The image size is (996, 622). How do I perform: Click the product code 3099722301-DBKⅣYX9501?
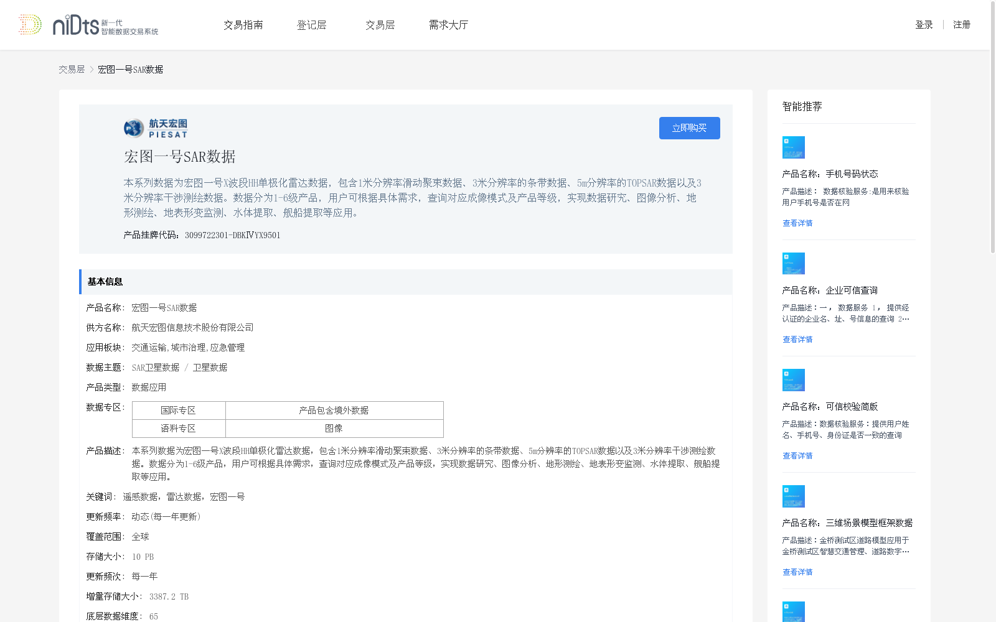point(233,235)
